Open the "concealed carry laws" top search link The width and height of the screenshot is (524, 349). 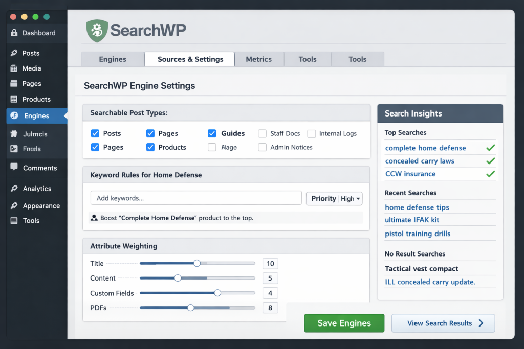420,161
